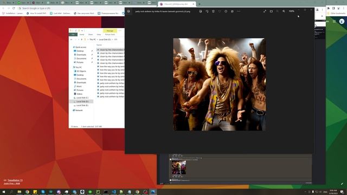Open file info icon in Photos toolbar
This screenshot has width=347, height=195.
click(226, 11)
